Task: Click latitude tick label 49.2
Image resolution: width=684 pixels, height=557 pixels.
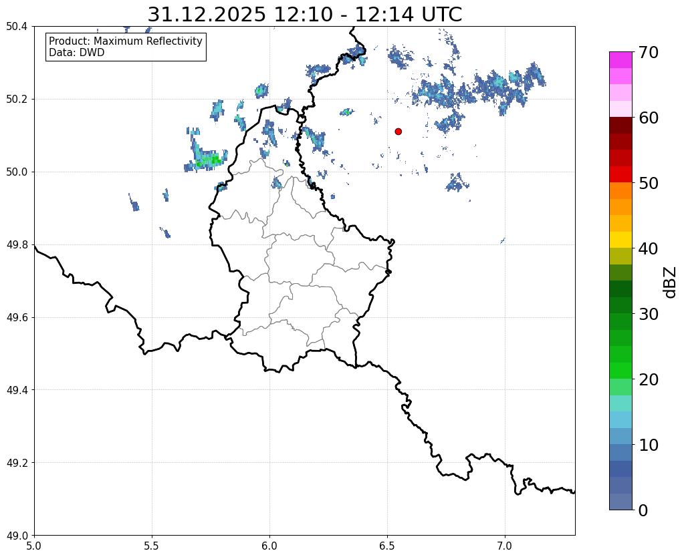Action: tap(17, 463)
